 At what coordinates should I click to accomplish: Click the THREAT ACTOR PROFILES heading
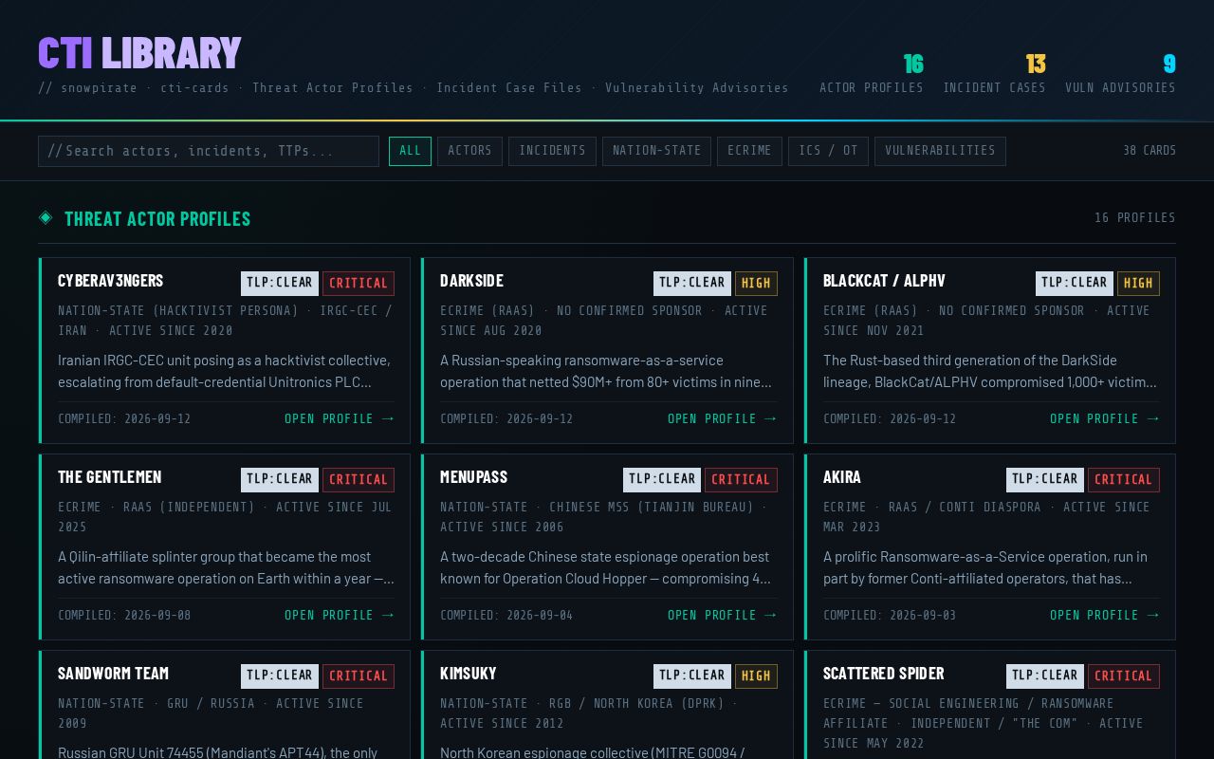coord(157,218)
